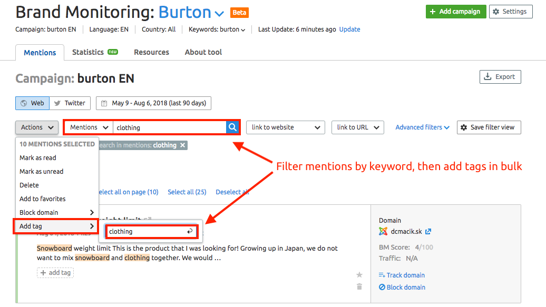Open the Resources tab
Viewport: 546px width, 307px height.
click(x=151, y=52)
